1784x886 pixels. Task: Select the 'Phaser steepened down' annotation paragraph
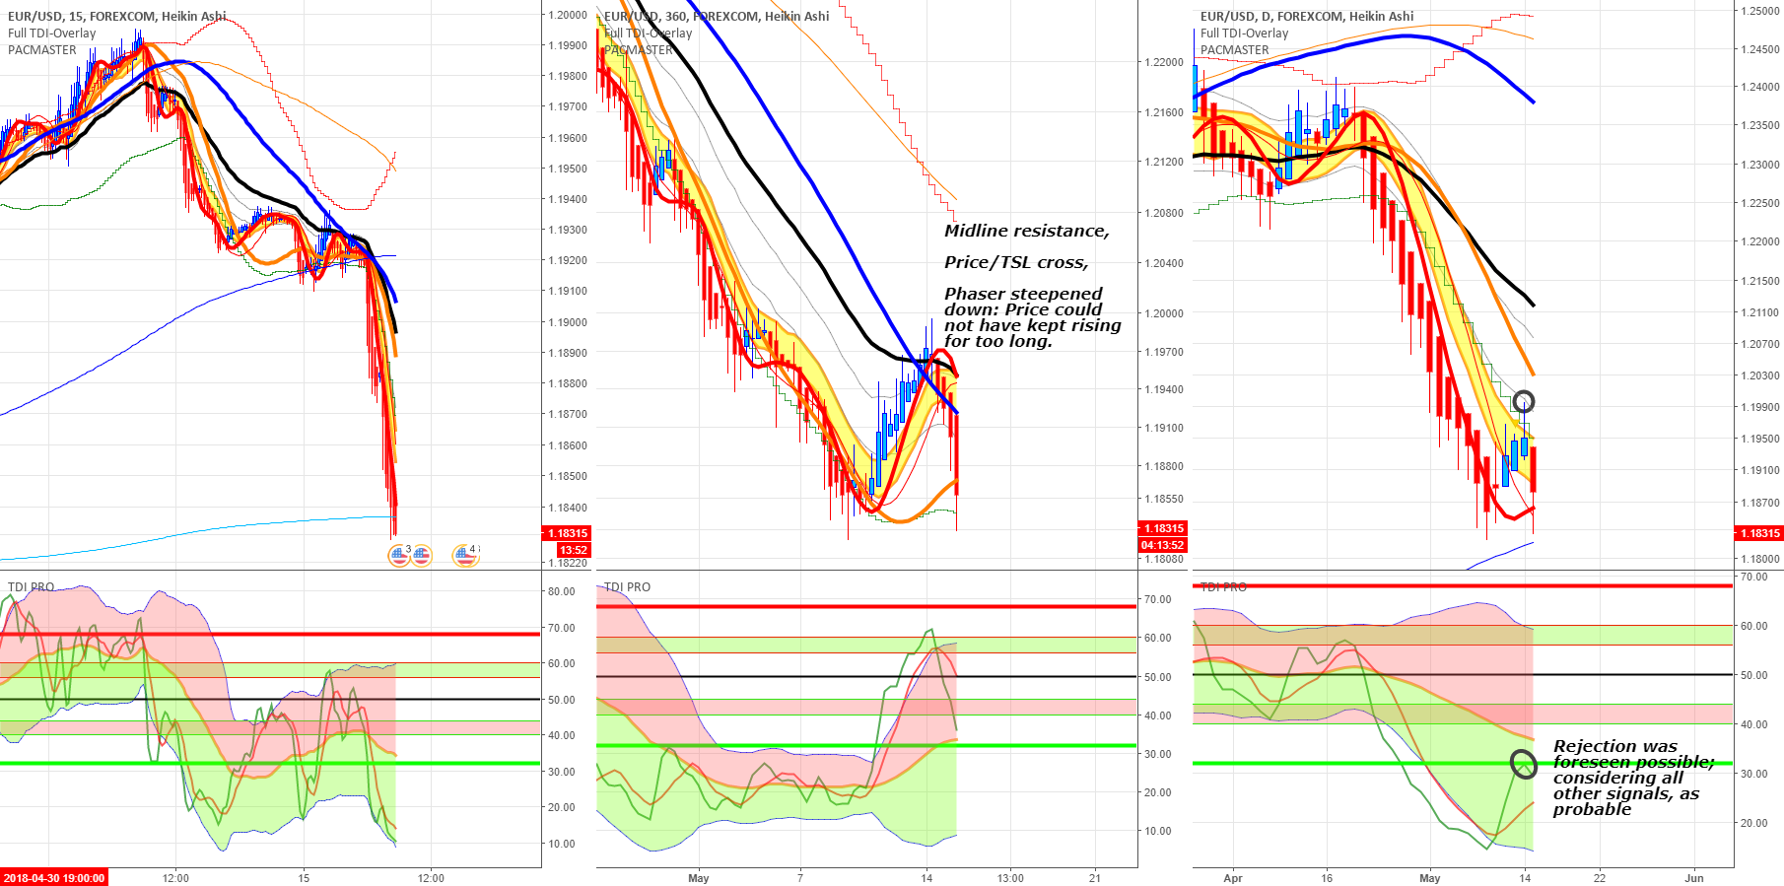pos(1033,317)
